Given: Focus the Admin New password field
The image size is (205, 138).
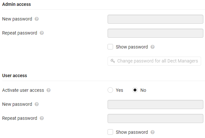Looking at the screenshot, I should [155, 19].
